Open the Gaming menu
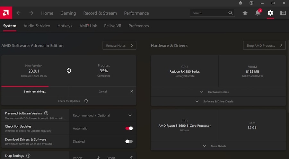 coord(68,13)
